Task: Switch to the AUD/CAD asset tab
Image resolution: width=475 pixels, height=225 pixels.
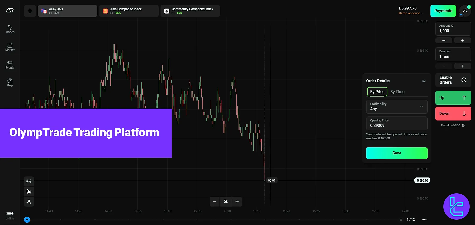Action: (68, 11)
